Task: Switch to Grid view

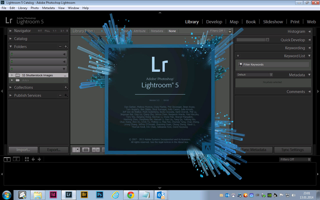Action: click(x=76, y=150)
